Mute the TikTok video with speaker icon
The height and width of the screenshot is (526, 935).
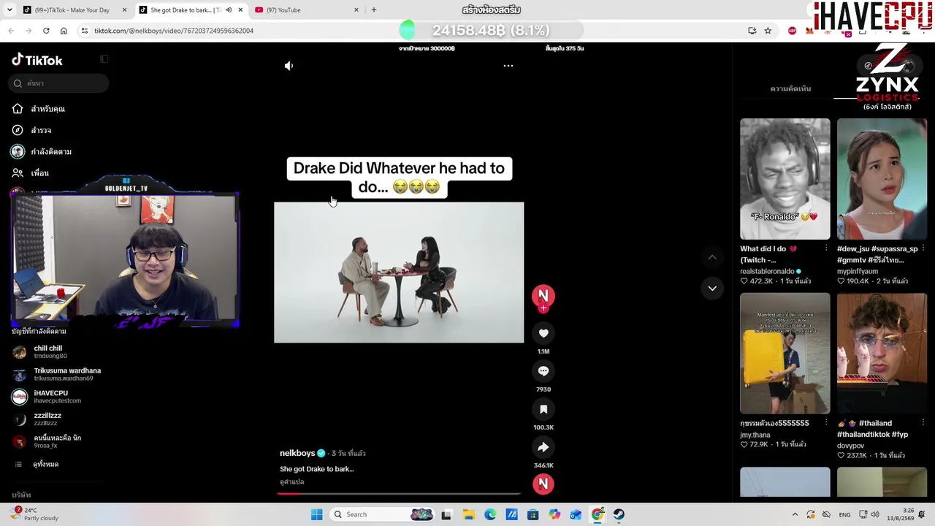pos(289,66)
